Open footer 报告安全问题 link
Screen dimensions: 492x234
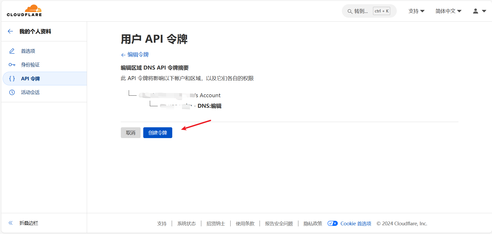279,223
